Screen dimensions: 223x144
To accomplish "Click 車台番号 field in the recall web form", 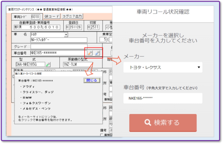I will click(x=163, y=98).
